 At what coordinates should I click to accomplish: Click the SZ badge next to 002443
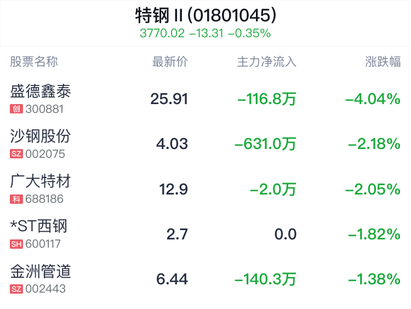point(16,289)
